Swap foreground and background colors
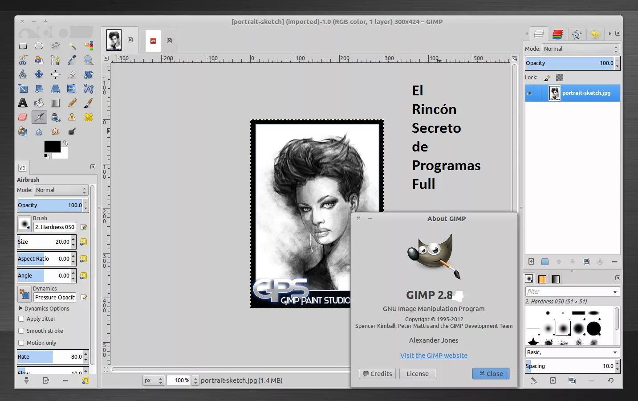This screenshot has height=401, width=638. (x=65, y=143)
